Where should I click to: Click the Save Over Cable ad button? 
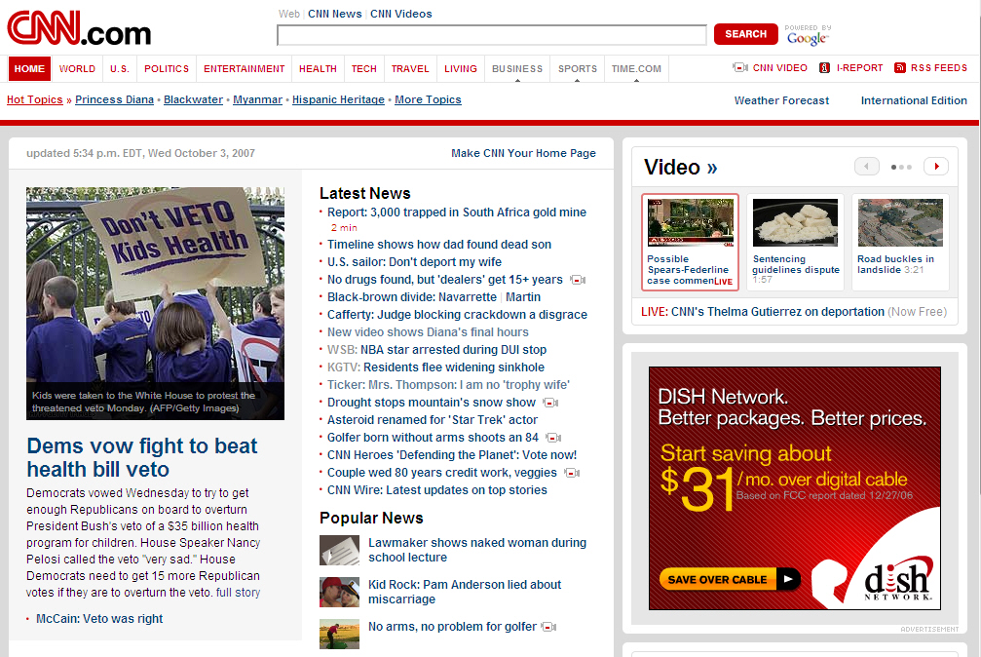tap(730, 579)
